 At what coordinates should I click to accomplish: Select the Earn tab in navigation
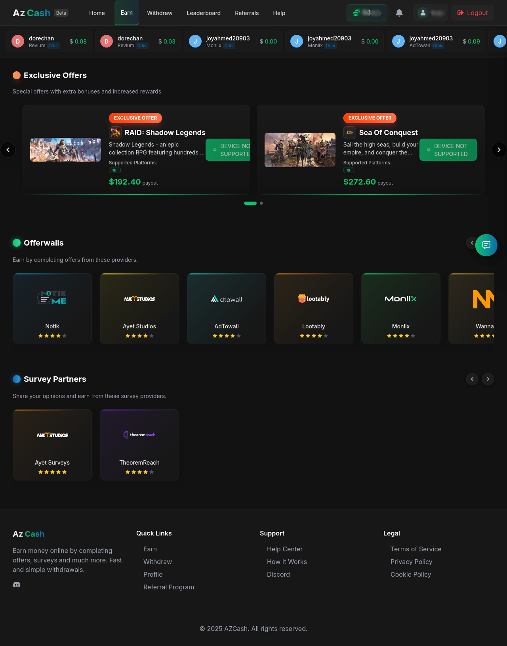point(127,13)
